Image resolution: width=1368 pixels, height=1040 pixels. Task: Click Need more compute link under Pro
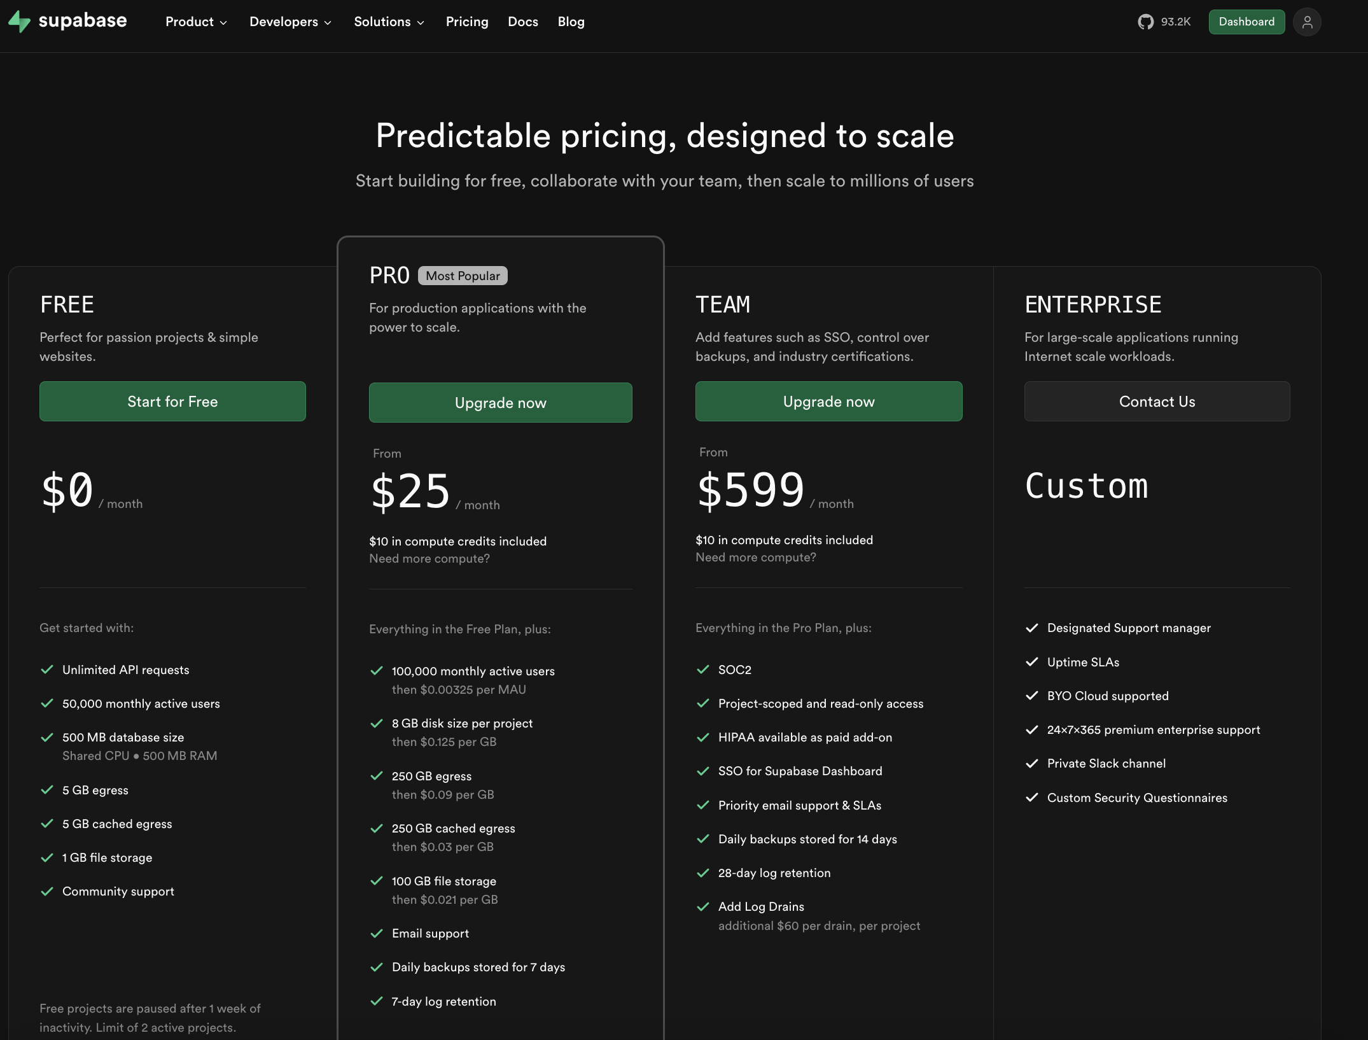pos(429,559)
